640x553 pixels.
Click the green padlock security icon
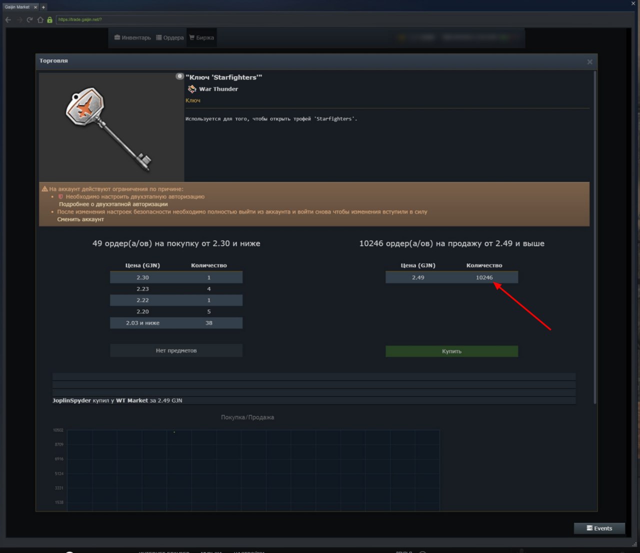[49, 20]
